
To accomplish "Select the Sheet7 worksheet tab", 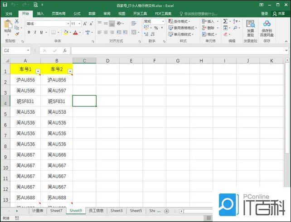I will tap(56, 211).
